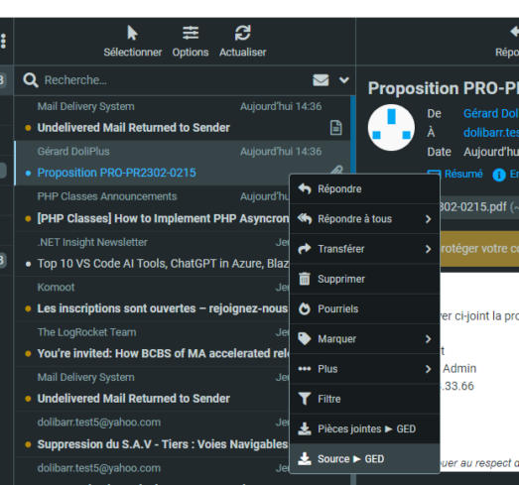Image resolution: width=519 pixels, height=485 pixels.
Task: Choose Répondre in context menu
Action: point(365,188)
